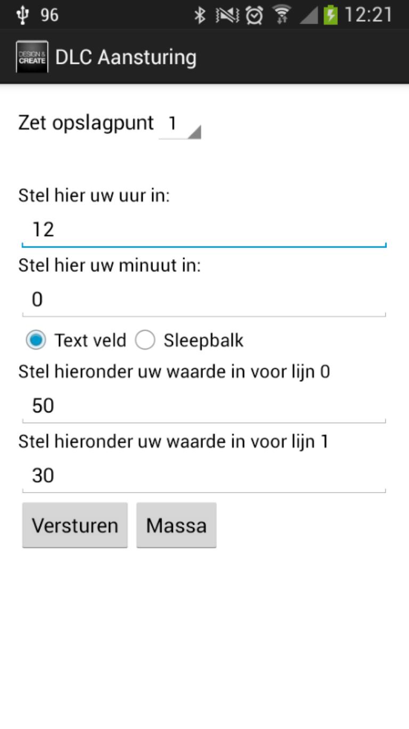Tap the alarm clock status icon
This screenshot has width=409, height=729.
pos(255,15)
